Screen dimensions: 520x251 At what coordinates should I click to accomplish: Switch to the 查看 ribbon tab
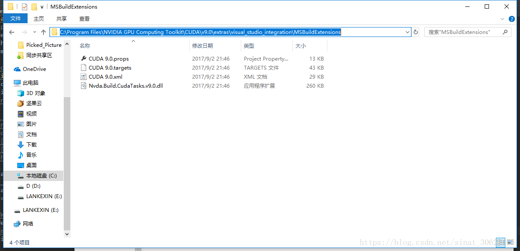point(84,18)
